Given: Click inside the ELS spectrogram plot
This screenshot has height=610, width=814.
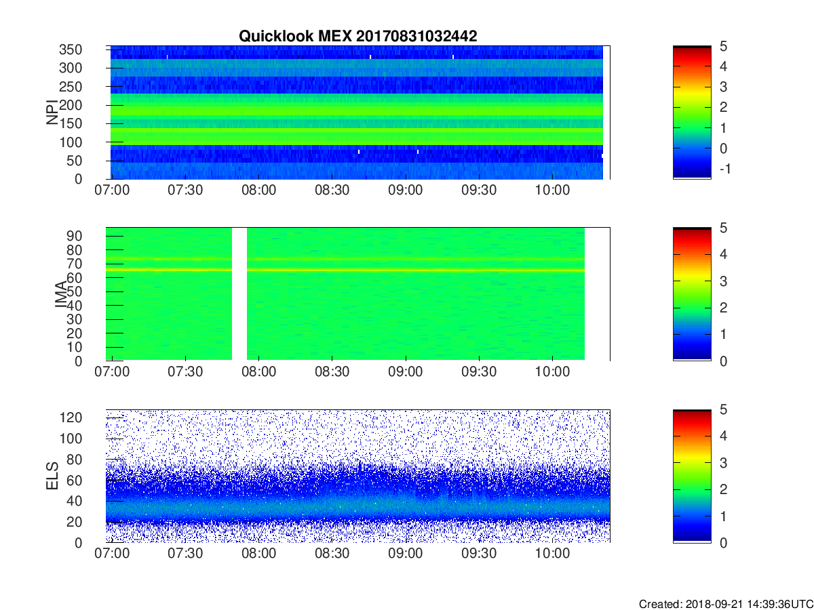Looking at the screenshot, I should coord(357,476).
